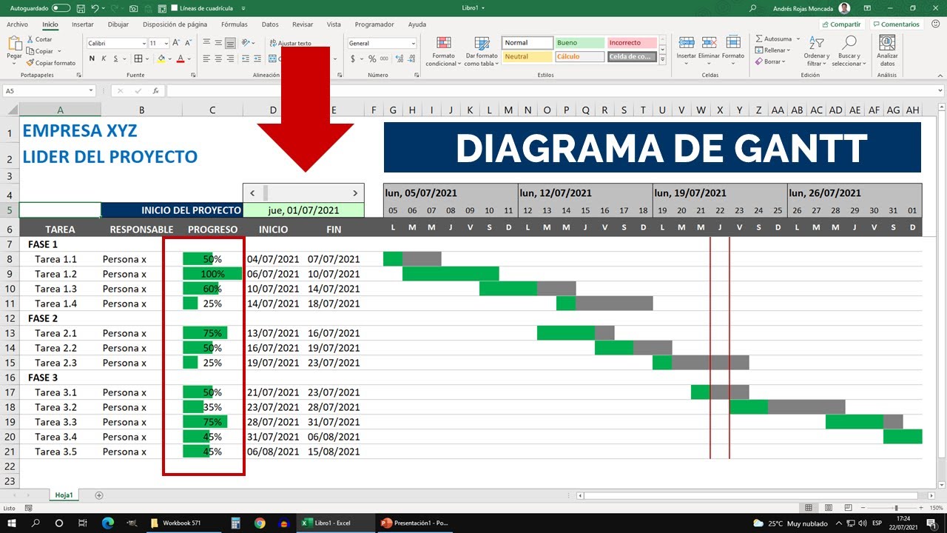Undo the last action
947x533 pixels.
(x=96, y=8)
